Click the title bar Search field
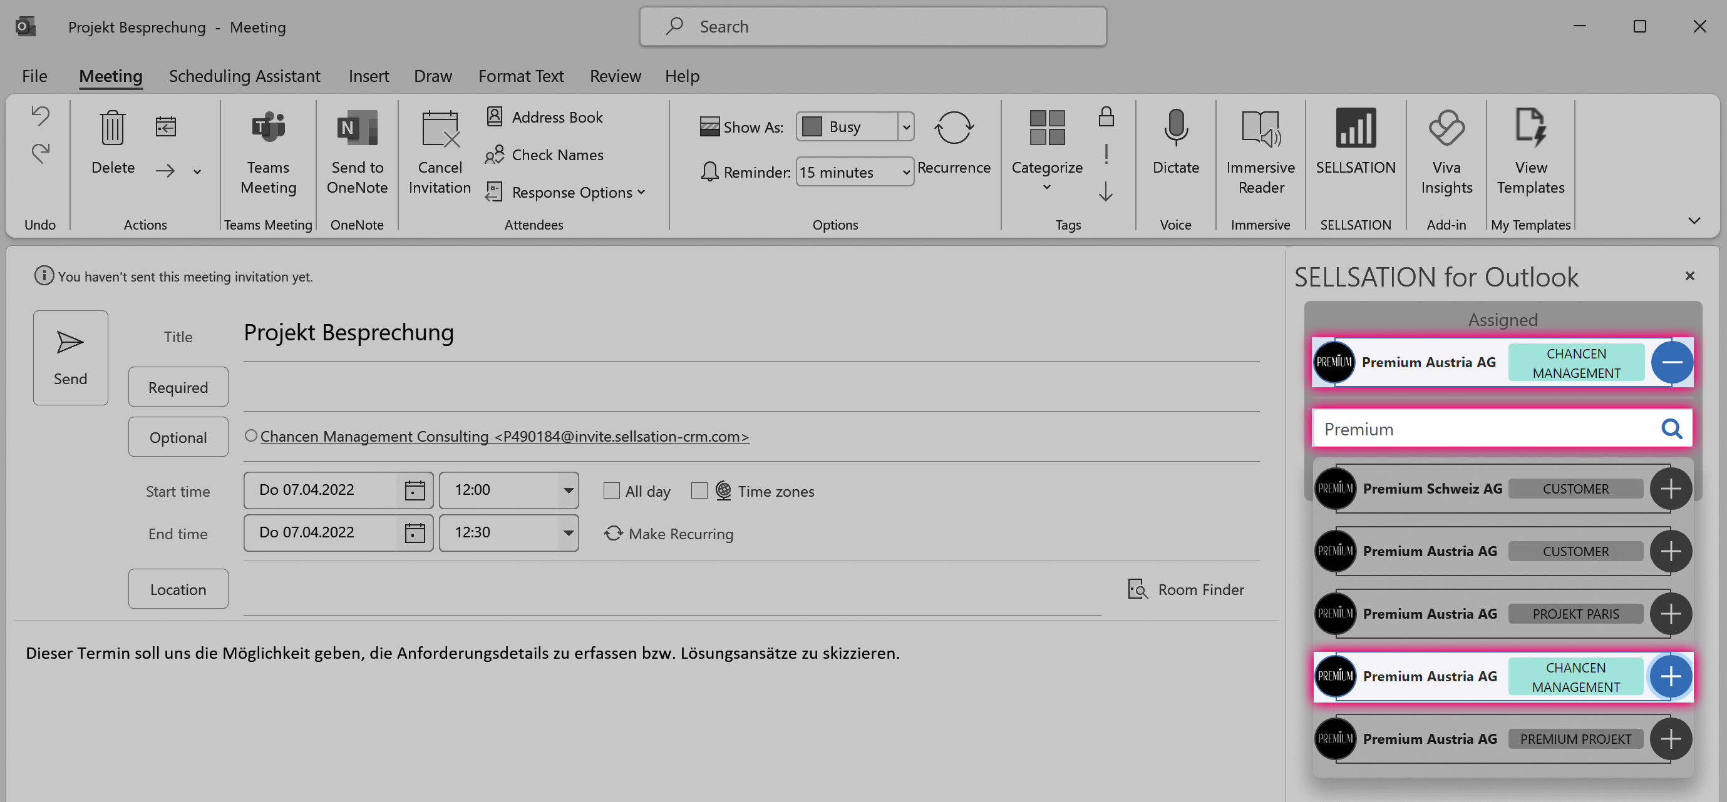 (873, 27)
